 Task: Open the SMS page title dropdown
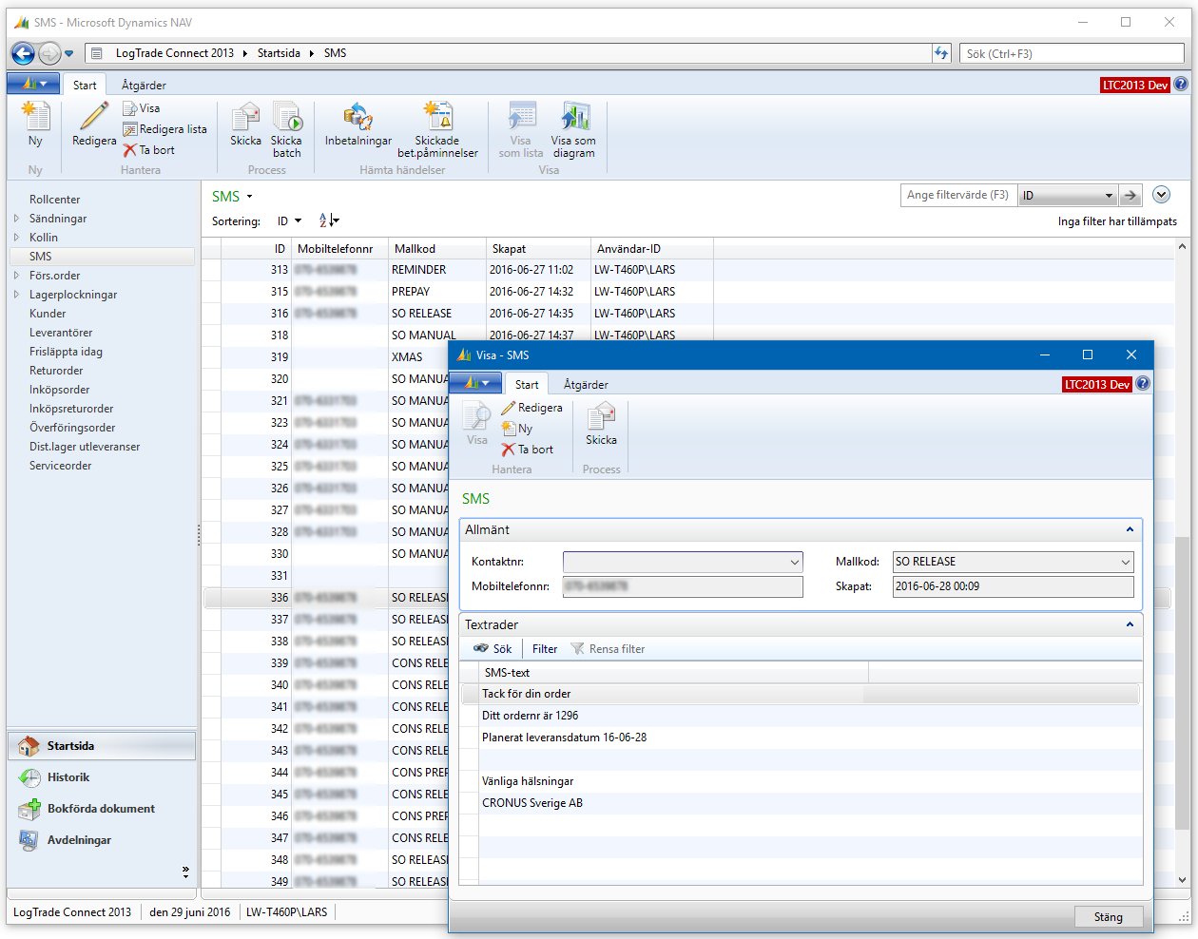[x=249, y=197]
